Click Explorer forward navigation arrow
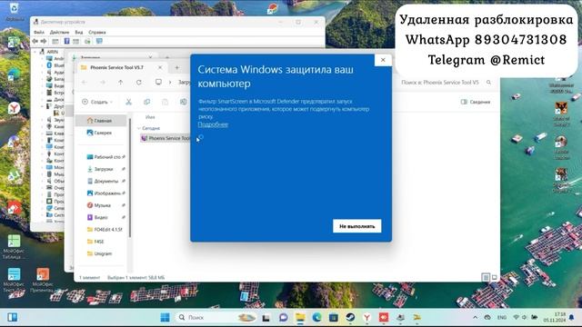Screen dimensions: 582x327 point(103,83)
